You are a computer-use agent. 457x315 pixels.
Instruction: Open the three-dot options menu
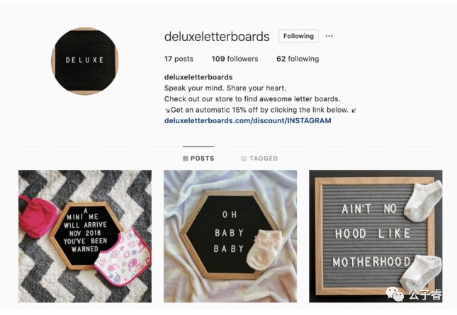[329, 36]
